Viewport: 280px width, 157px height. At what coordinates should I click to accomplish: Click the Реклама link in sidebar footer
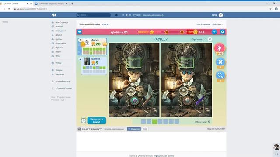pyautogui.click(x=55, y=100)
